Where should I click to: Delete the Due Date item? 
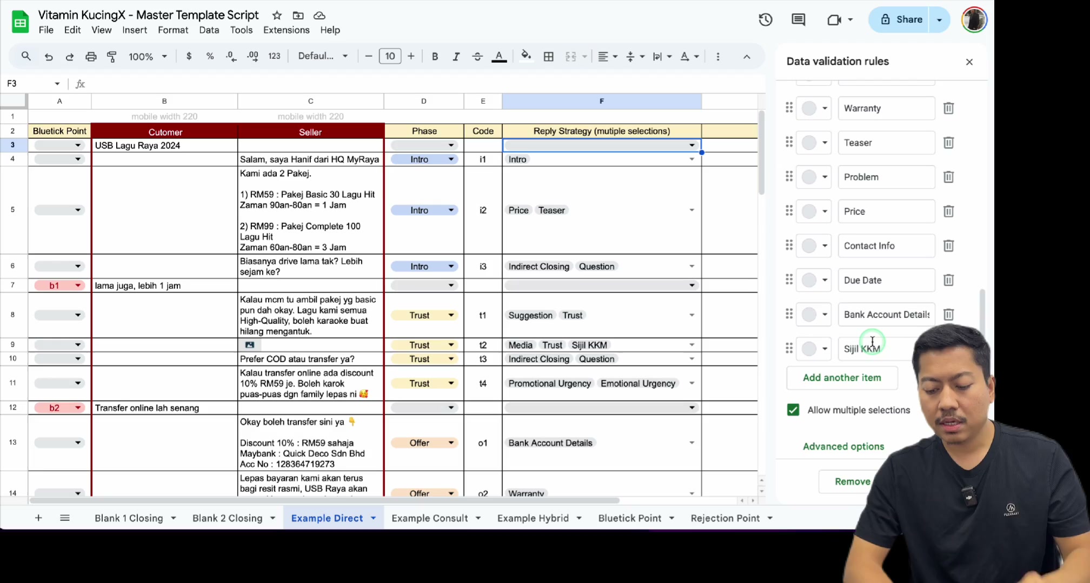click(x=948, y=280)
